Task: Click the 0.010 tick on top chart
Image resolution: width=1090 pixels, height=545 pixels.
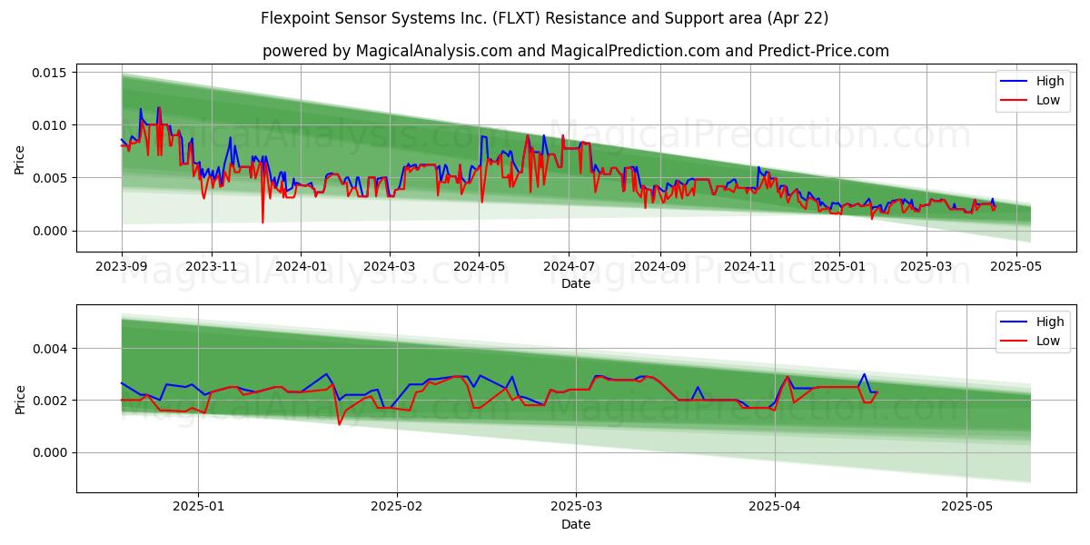Action: click(x=51, y=125)
